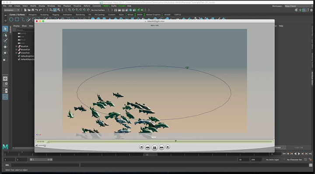The height and width of the screenshot is (174, 315).
Task: Toggle the Outliner layout button in sidebar
Action: tap(5, 97)
